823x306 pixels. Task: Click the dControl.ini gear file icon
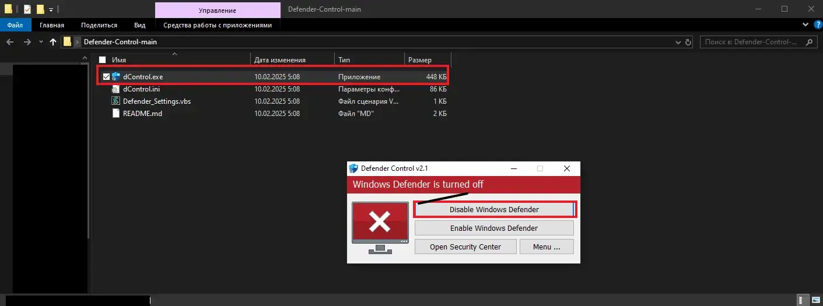(116, 89)
